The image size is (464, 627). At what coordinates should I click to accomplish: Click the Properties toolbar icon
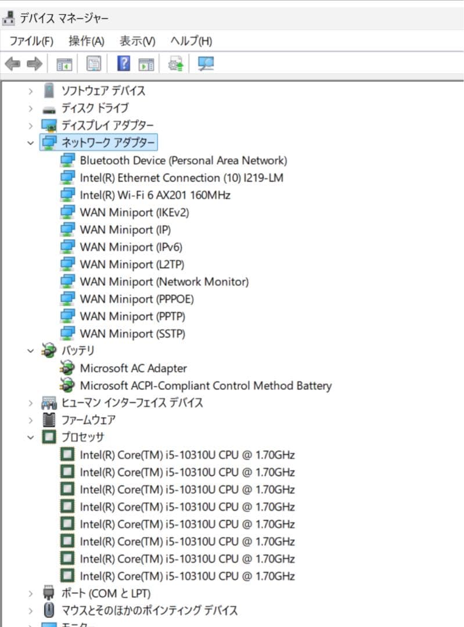[93, 63]
